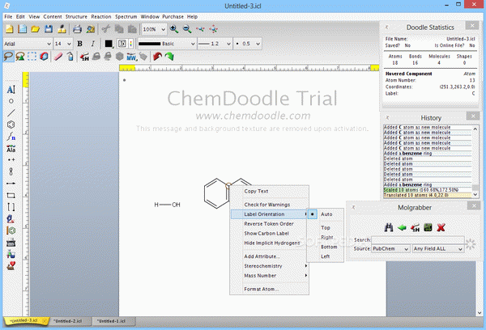Click the Molgrabber Search input field
This screenshot has height=330, width=486.
[417, 240]
